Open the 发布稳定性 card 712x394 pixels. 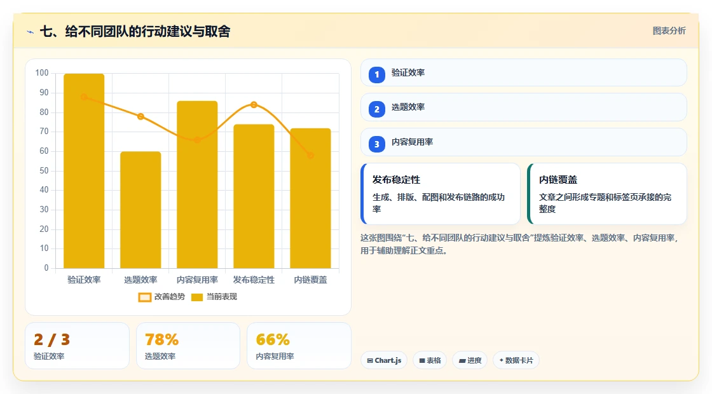click(441, 194)
